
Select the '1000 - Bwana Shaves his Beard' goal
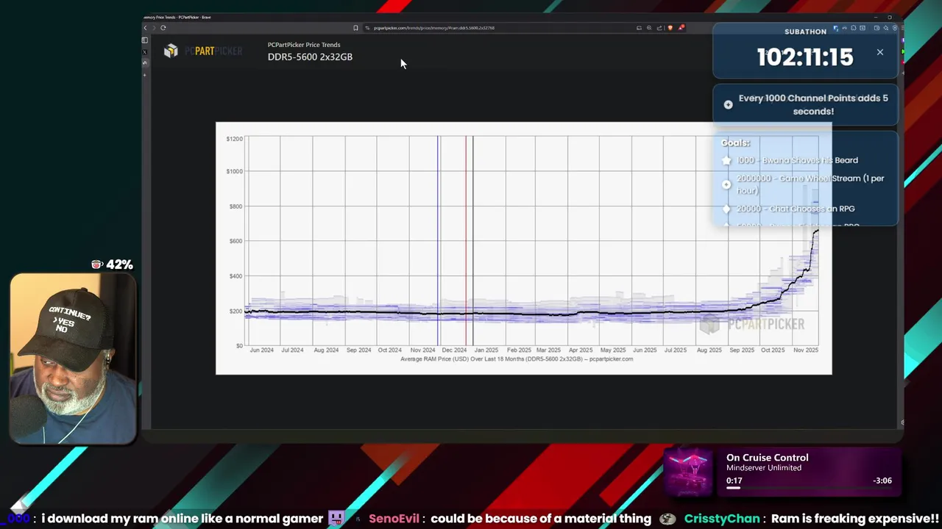pos(797,160)
